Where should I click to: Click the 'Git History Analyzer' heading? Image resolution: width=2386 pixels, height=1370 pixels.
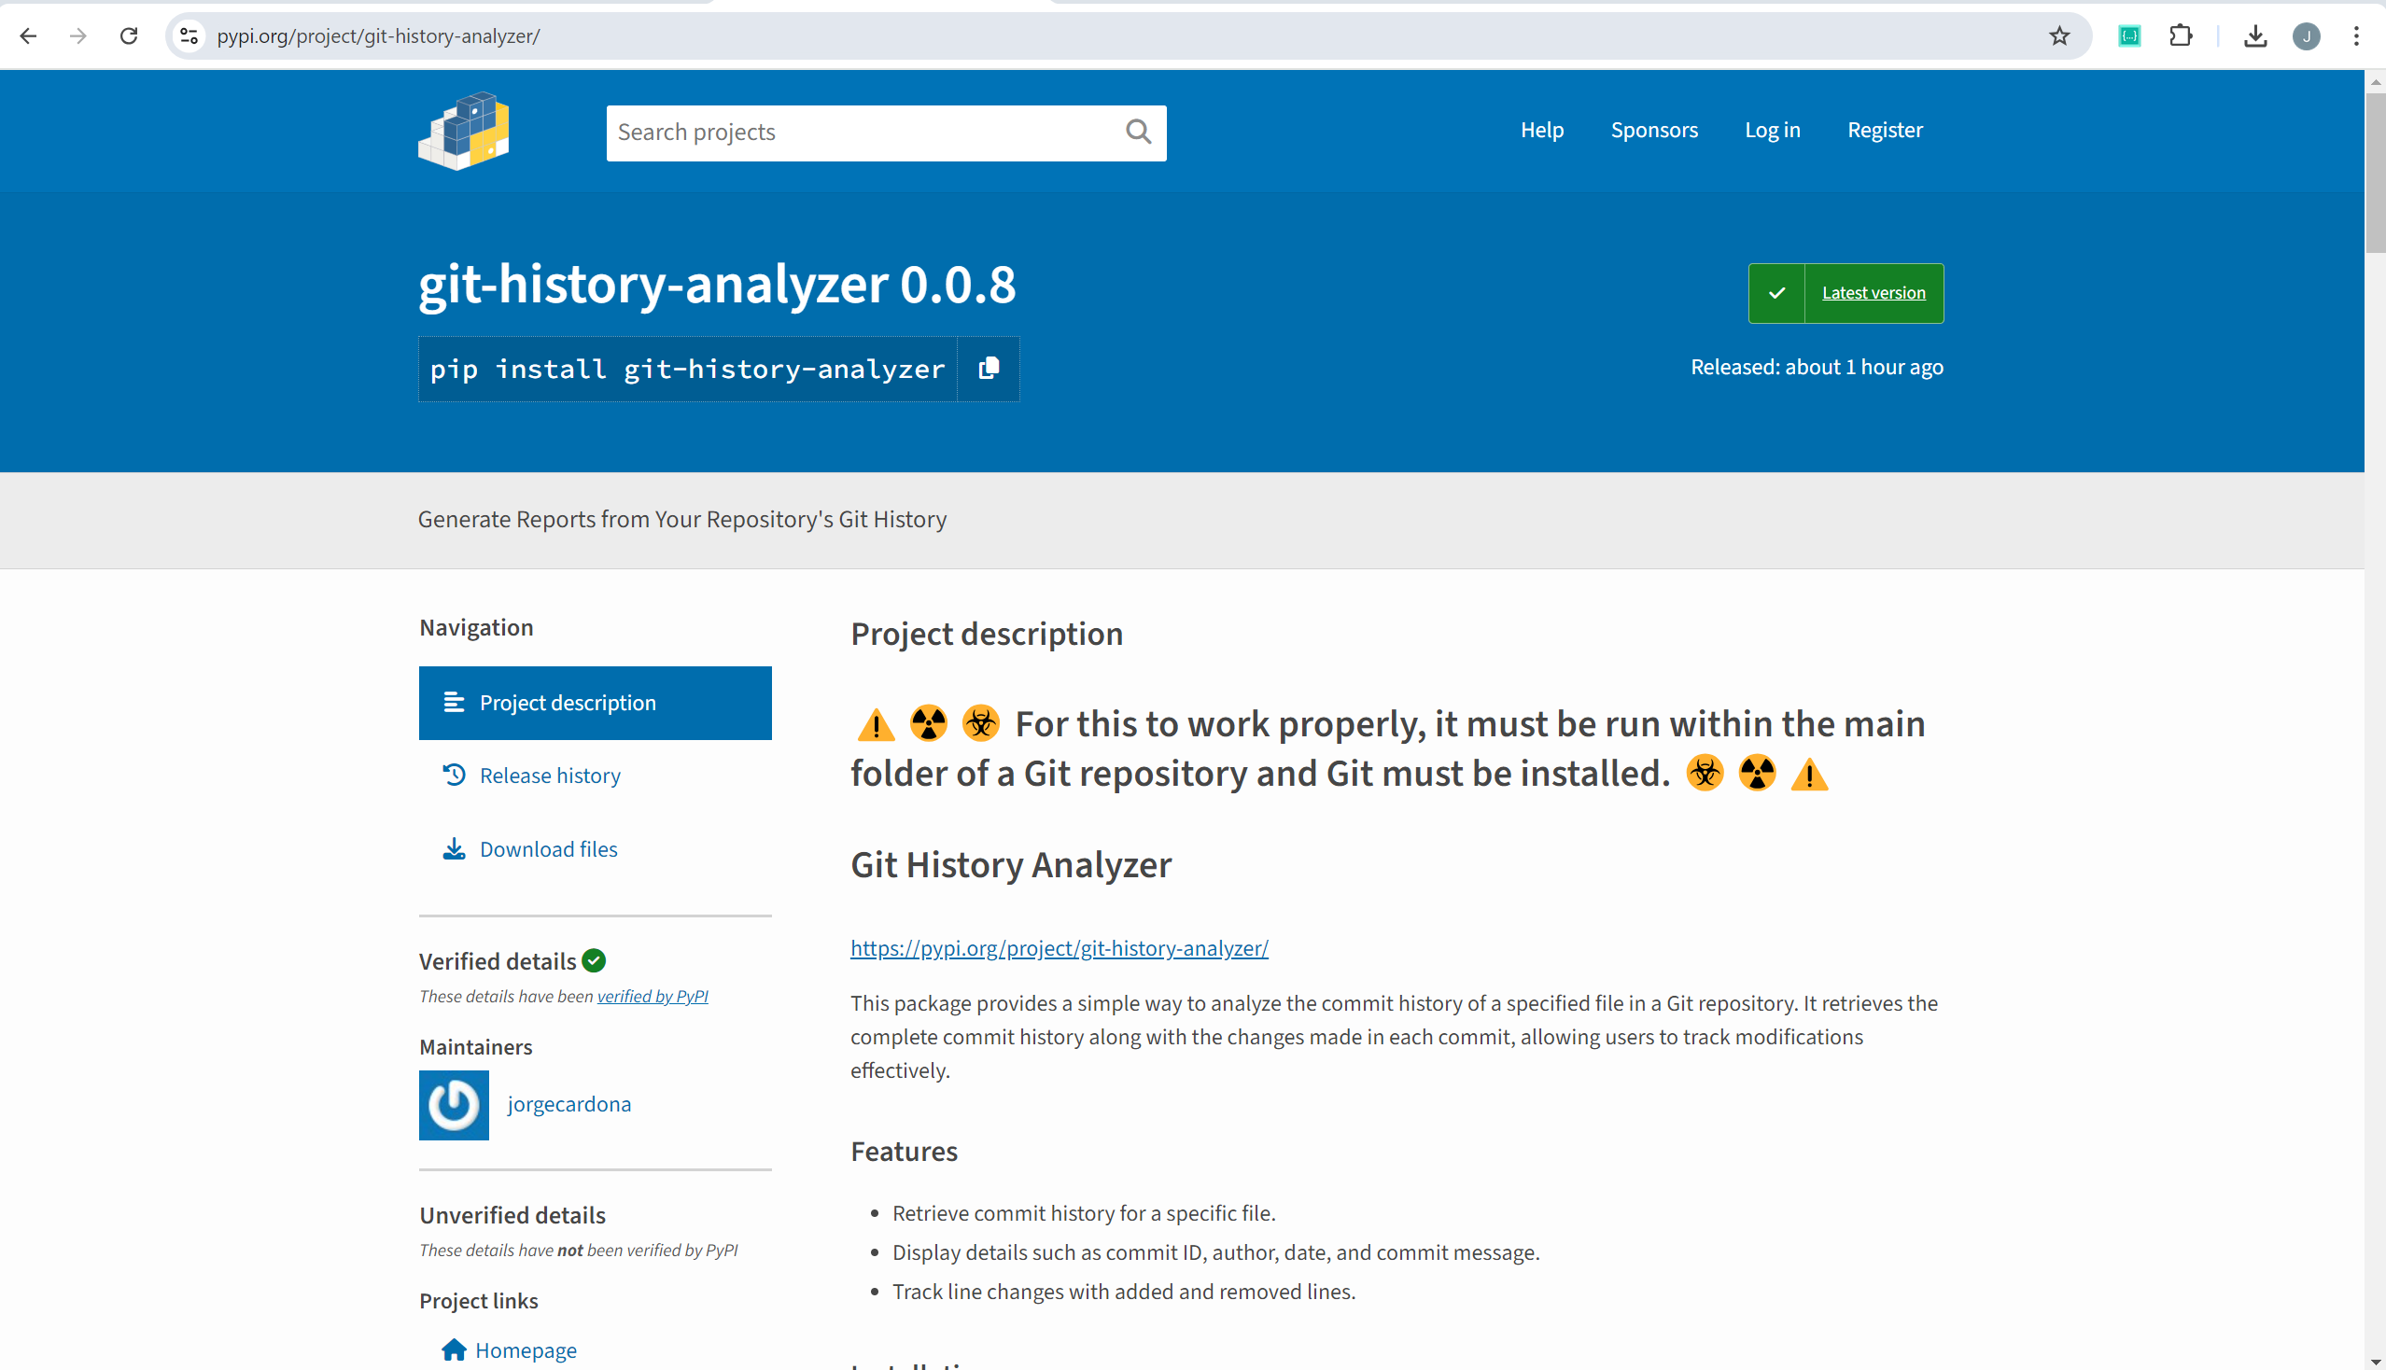(x=1011, y=864)
